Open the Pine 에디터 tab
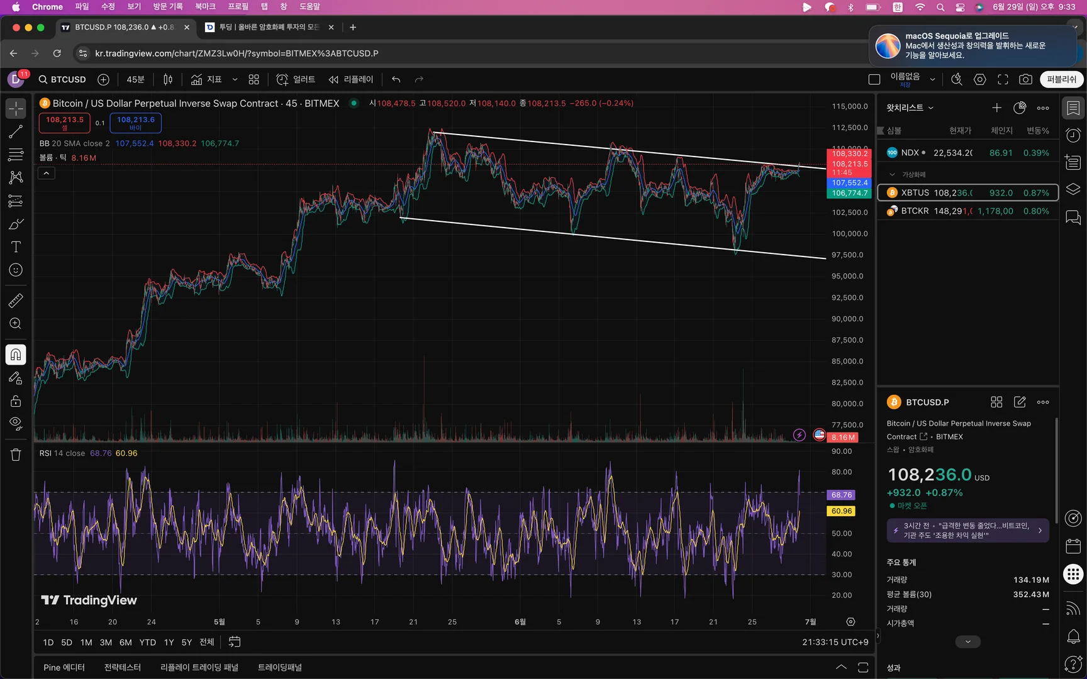 coord(64,667)
